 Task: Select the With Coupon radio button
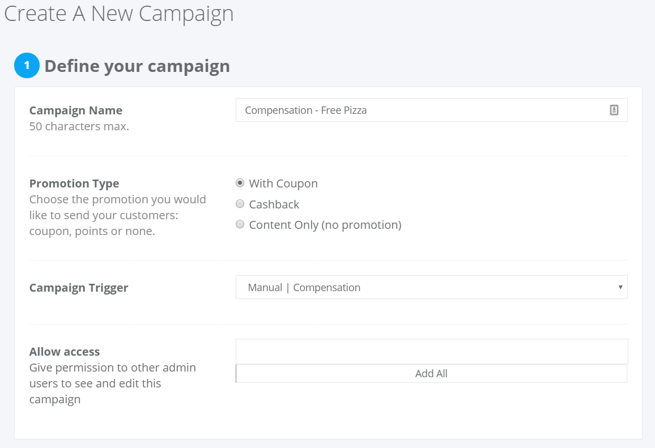[x=240, y=183]
